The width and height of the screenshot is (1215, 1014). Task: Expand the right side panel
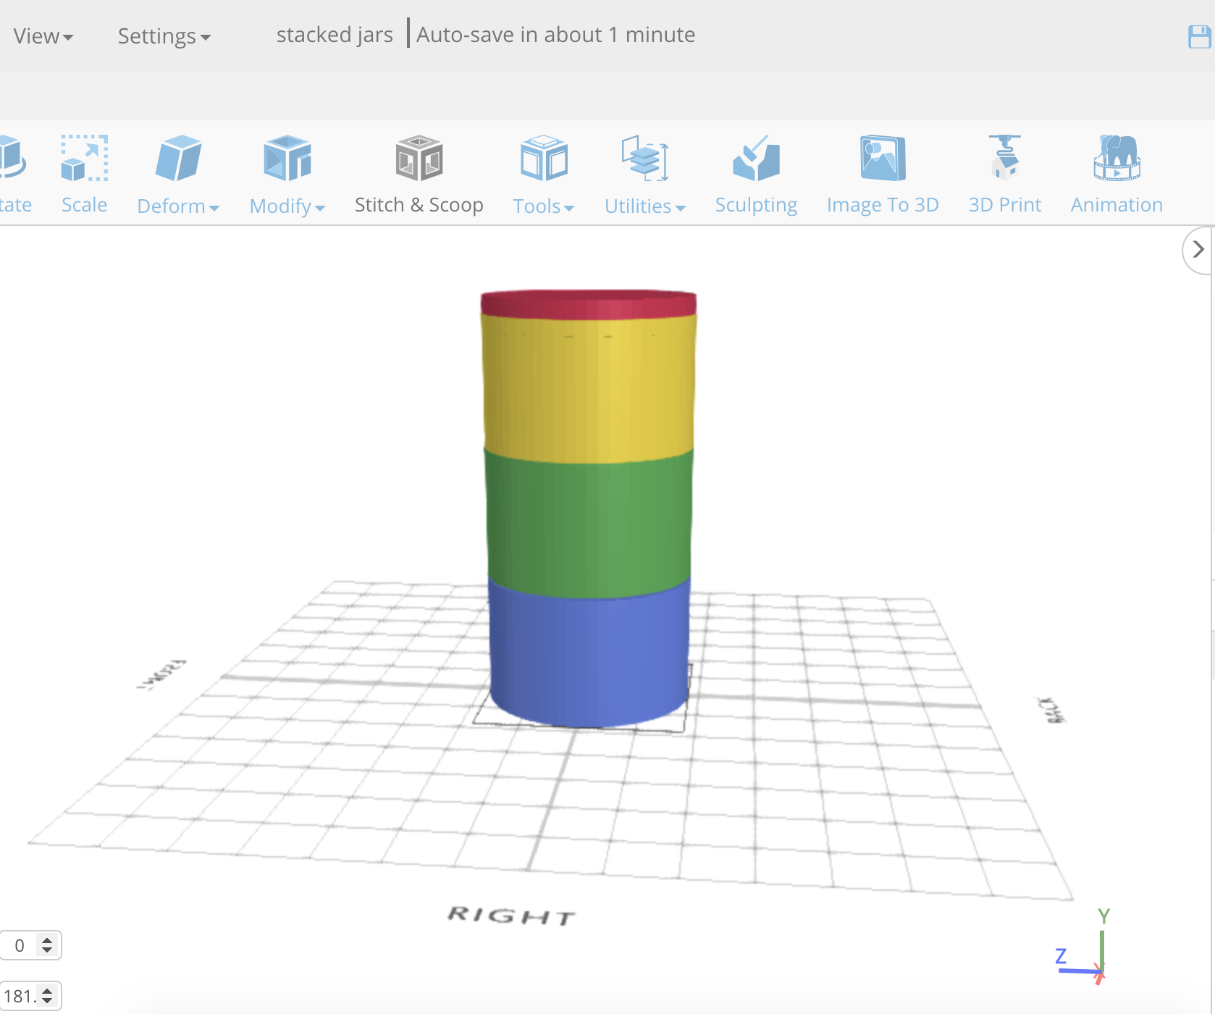tap(1197, 249)
